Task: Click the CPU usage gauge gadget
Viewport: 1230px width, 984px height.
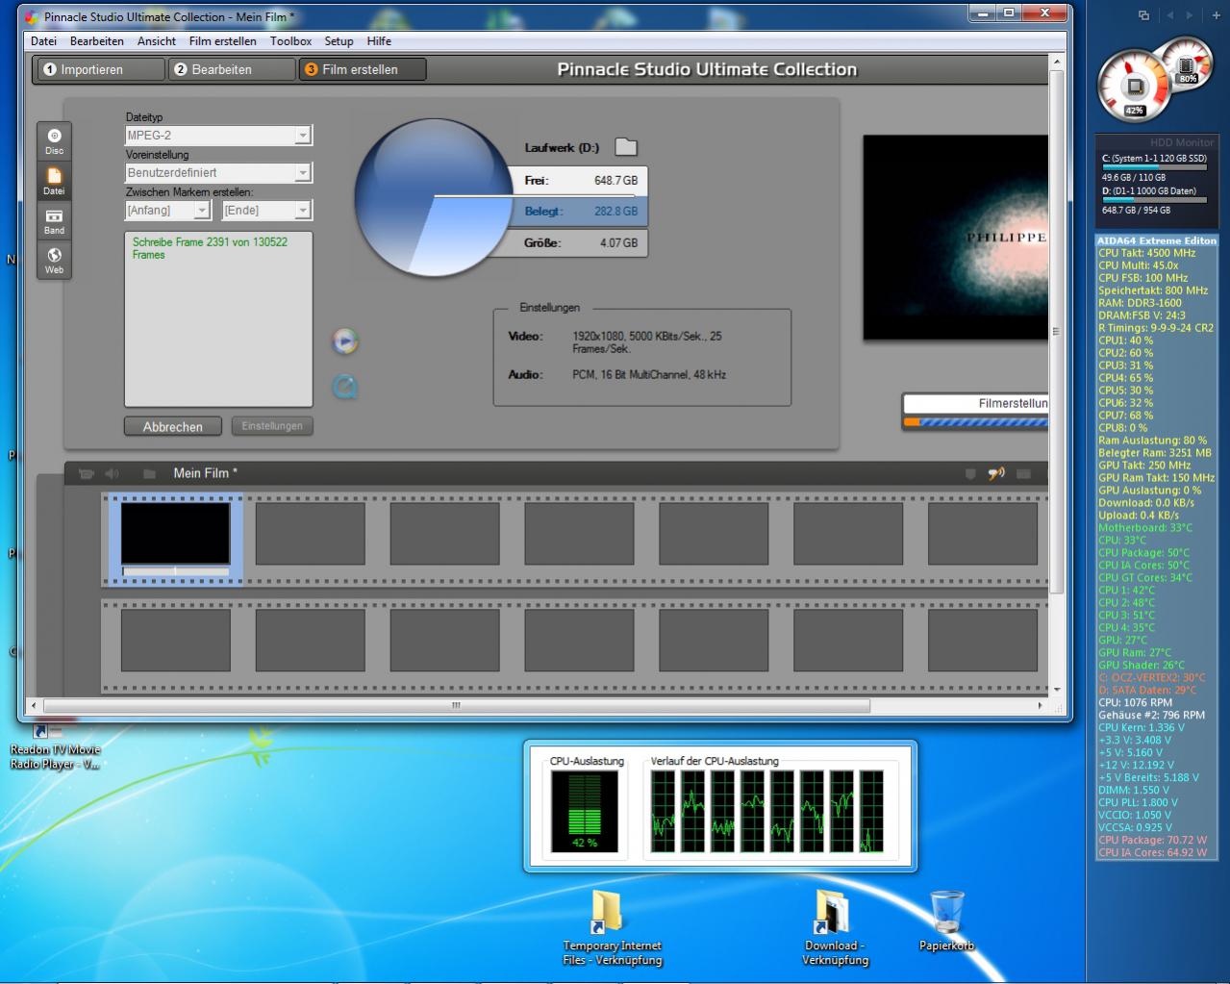Action: coord(1135,87)
